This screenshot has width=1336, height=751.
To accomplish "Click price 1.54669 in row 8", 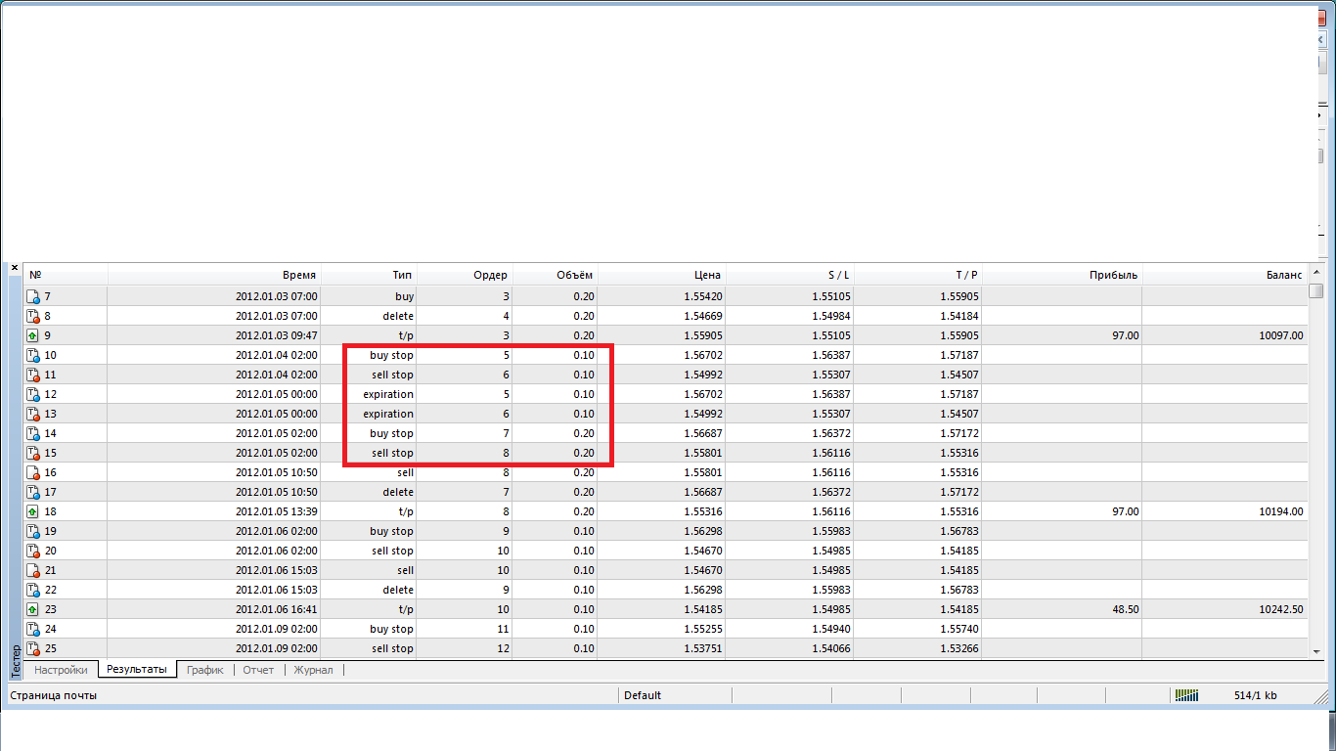I will (701, 316).
